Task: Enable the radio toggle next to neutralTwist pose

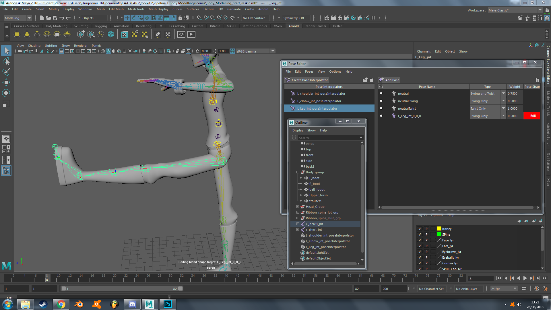Action: 381,108
